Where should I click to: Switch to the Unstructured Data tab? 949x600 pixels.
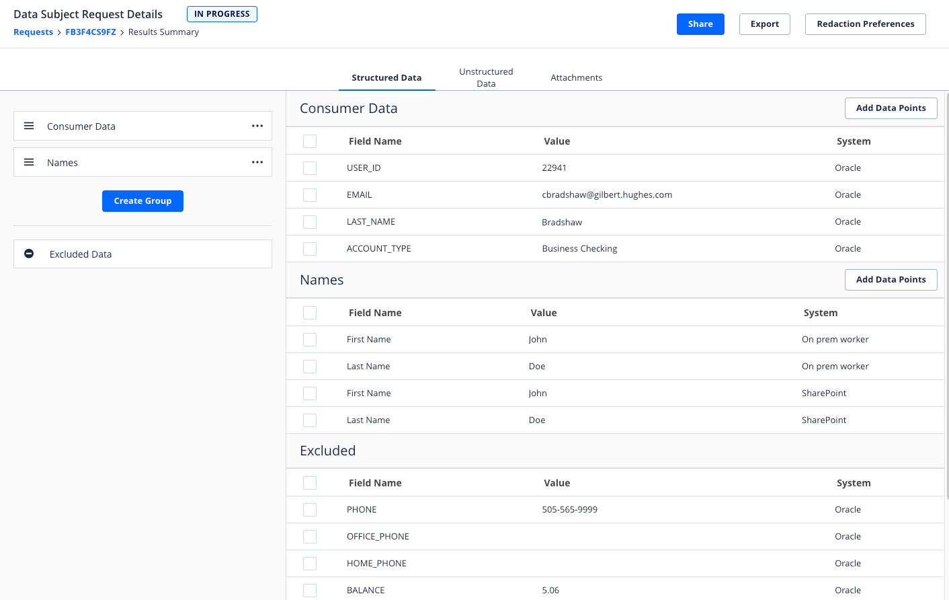(486, 77)
